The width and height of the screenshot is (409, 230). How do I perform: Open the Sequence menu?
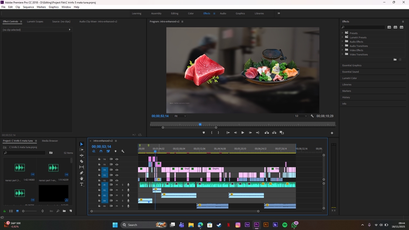pyautogui.click(x=28, y=7)
